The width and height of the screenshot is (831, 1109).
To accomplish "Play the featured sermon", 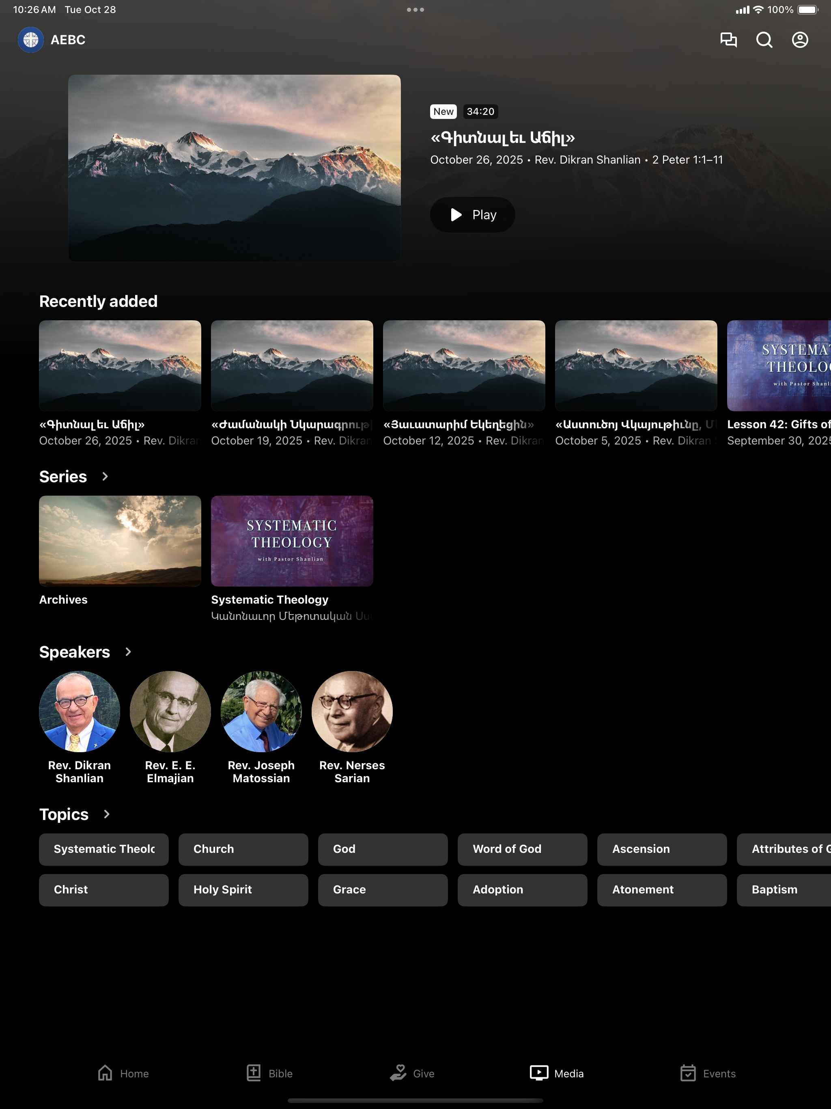I will point(472,215).
